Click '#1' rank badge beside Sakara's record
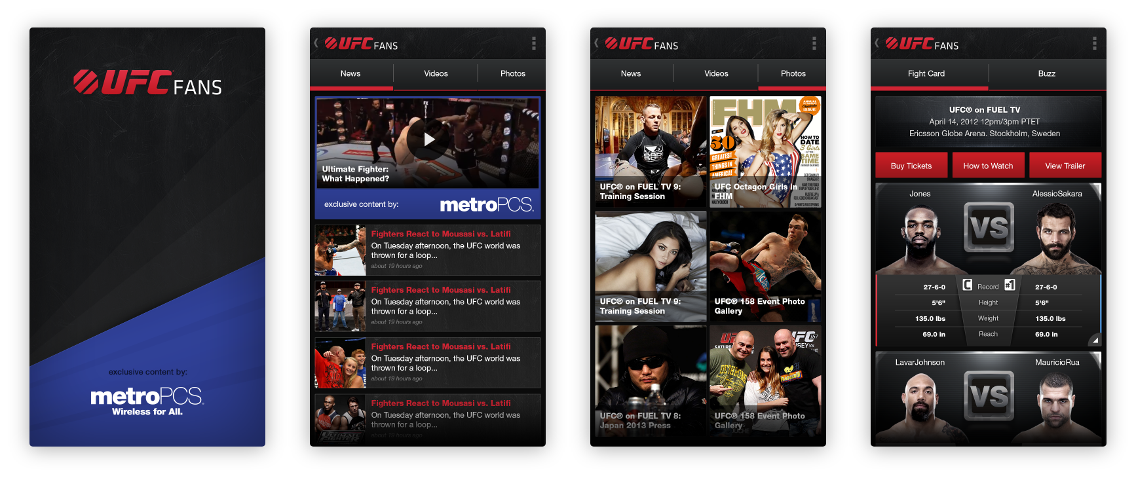Screen dimensions: 1136x478 click(x=1010, y=285)
